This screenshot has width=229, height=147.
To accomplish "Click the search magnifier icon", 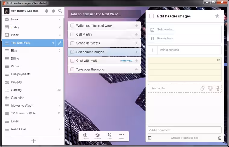I will (60, 11).
